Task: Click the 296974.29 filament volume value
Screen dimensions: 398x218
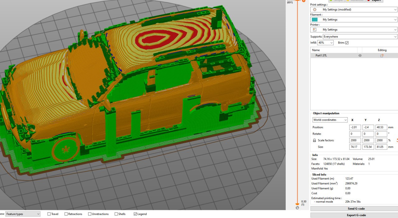Action: [x=351, y=184]
